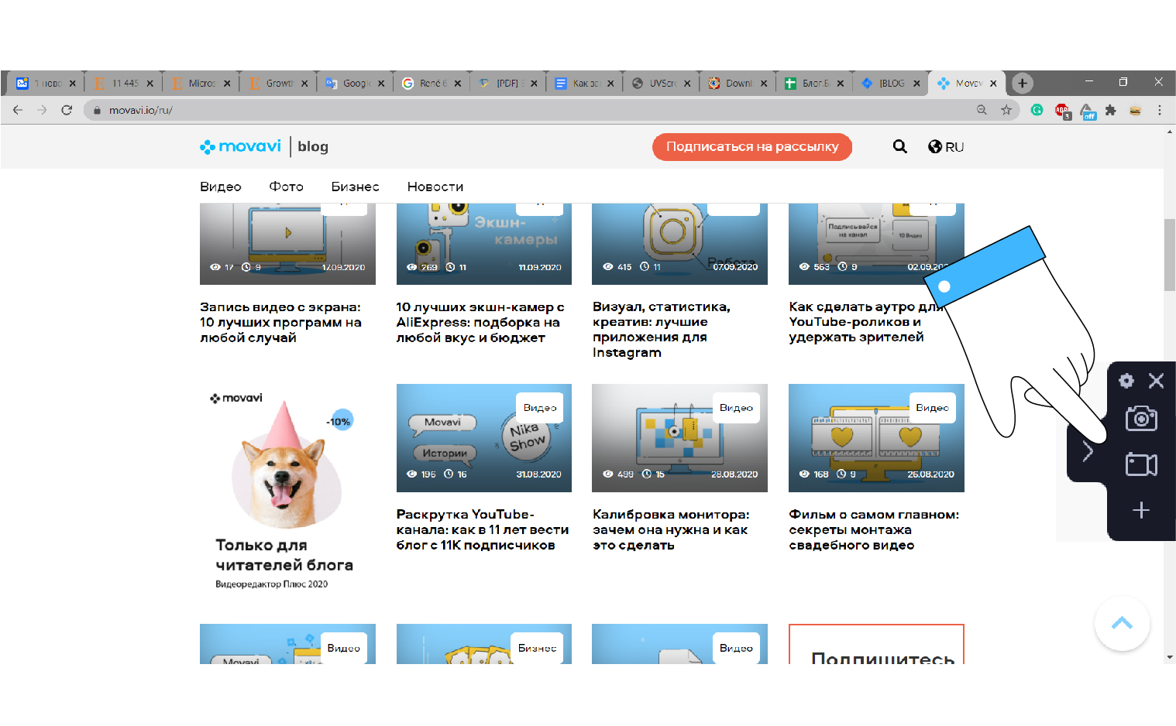Click the Movavi logo in the header

241,146
